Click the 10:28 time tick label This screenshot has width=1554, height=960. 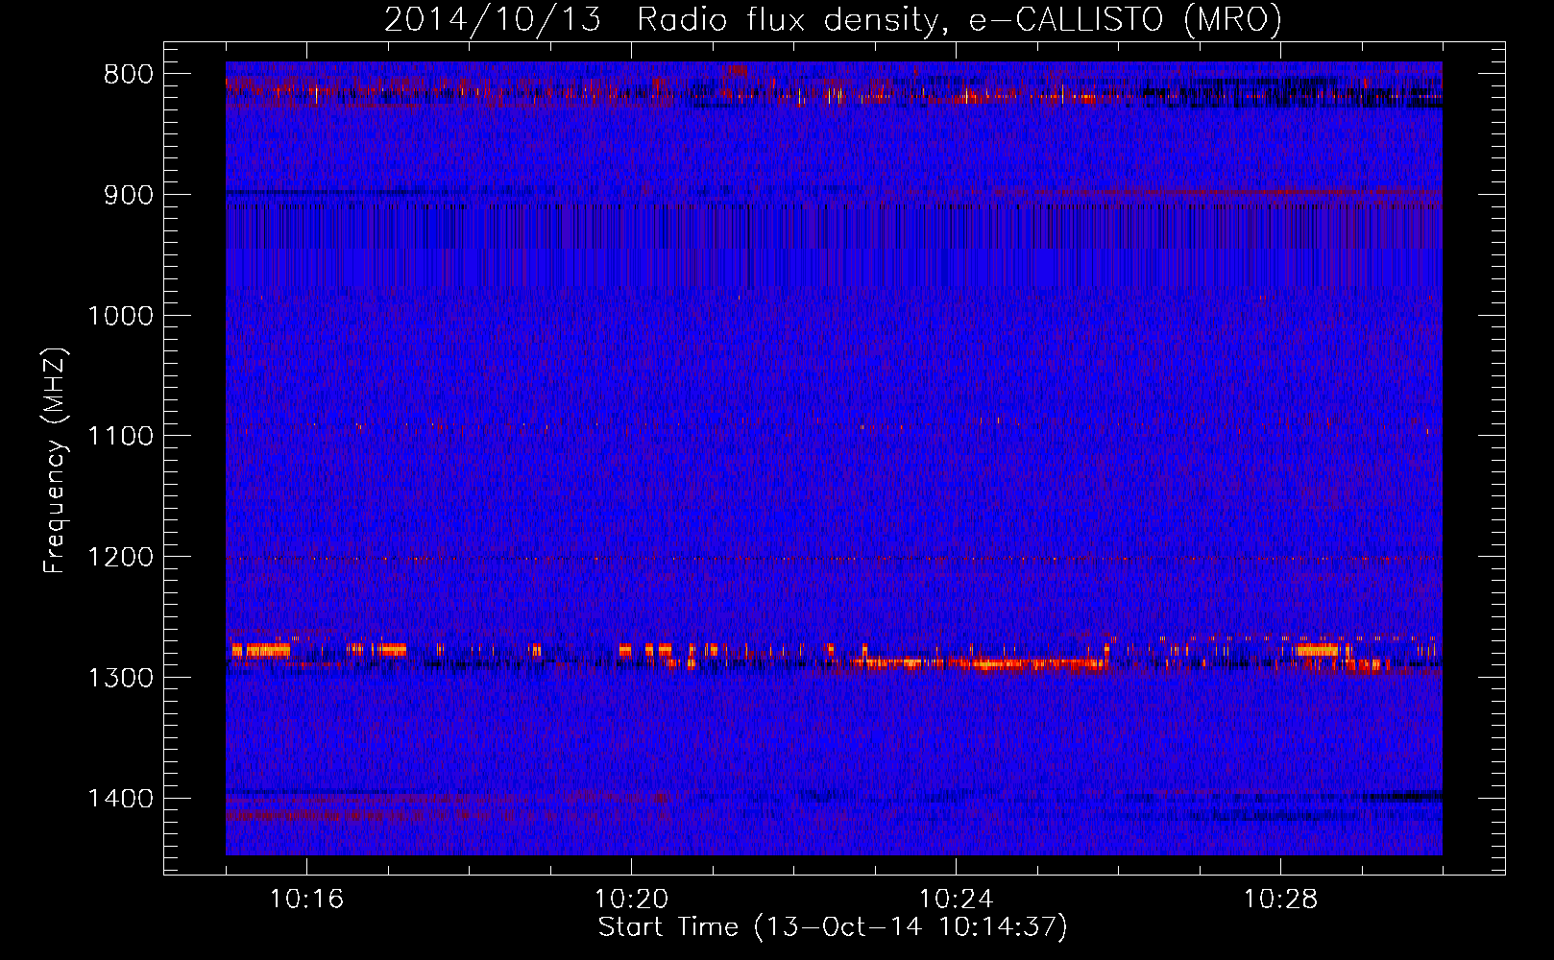tap(1280, 900)
